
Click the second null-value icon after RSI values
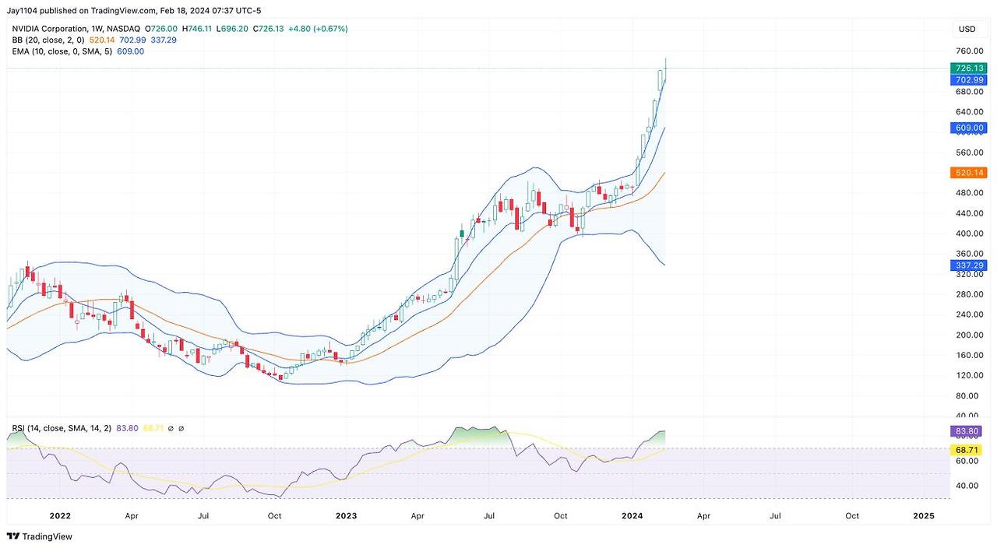[181, 429]
